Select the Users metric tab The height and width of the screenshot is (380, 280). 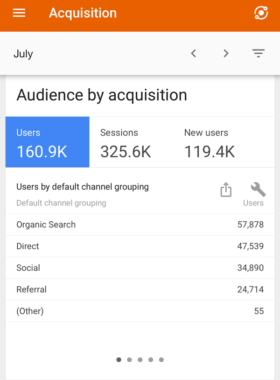coord(48,142)
